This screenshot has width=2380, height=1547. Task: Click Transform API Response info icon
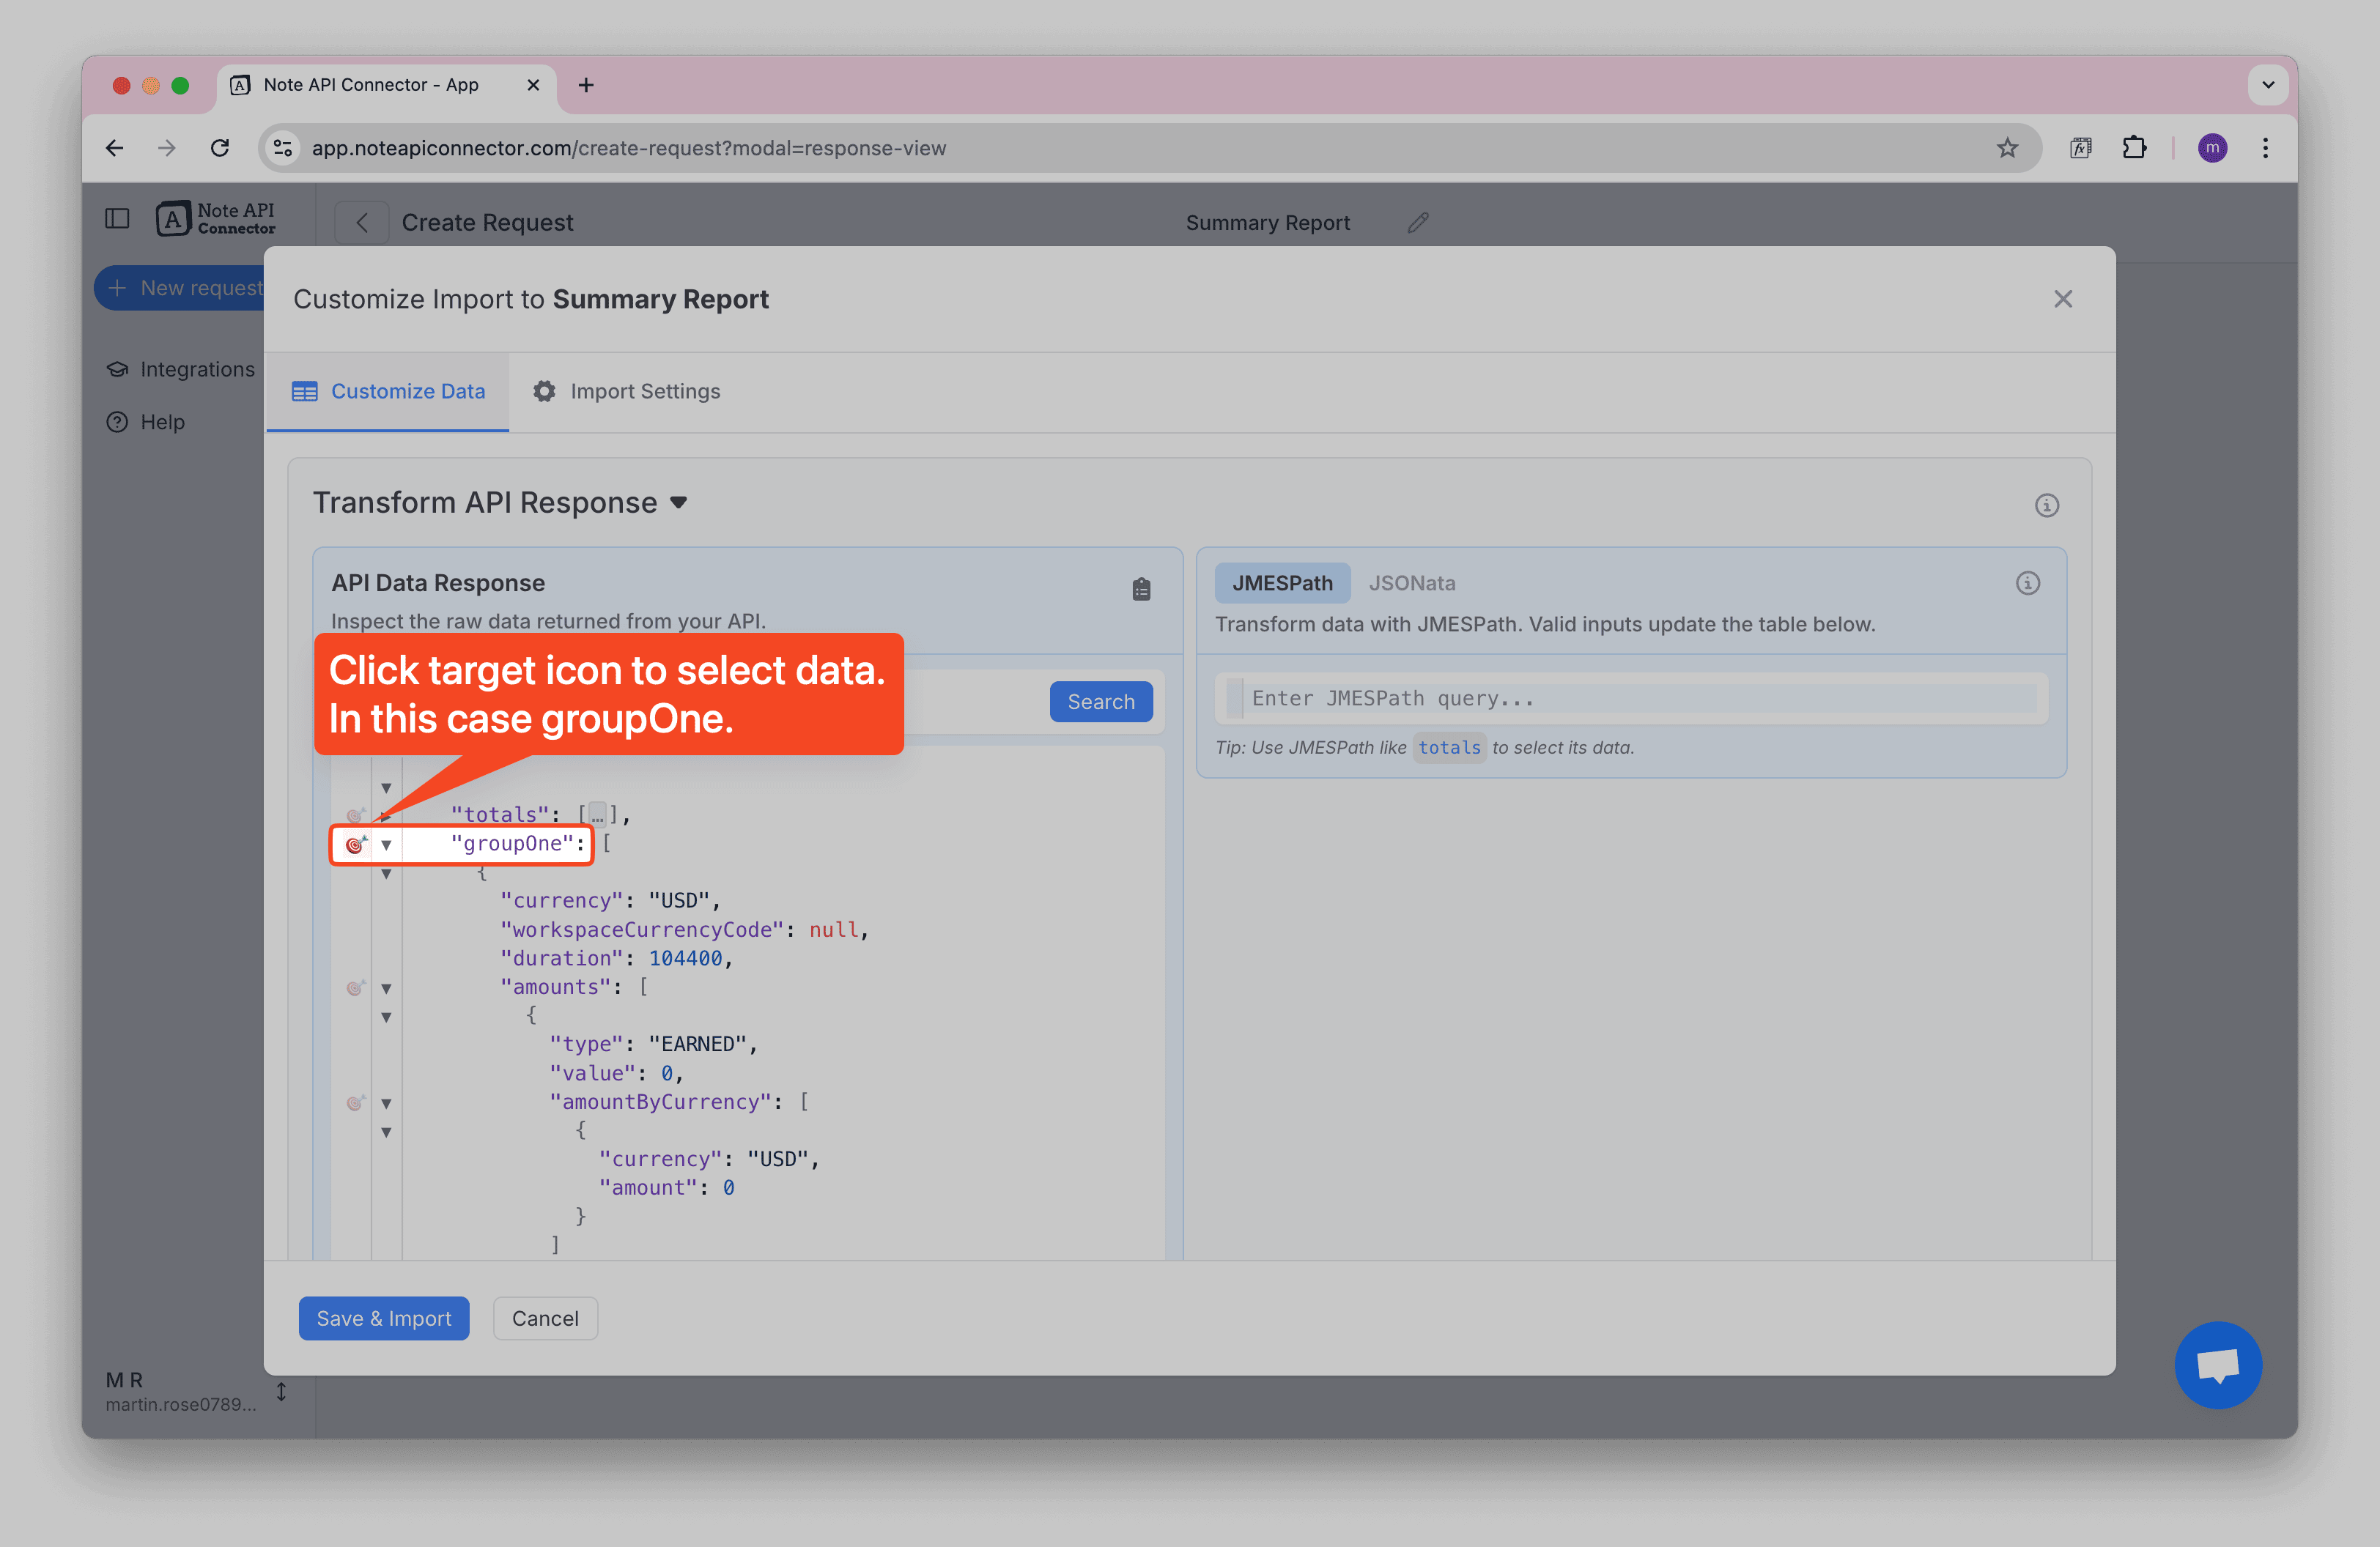2046,505
